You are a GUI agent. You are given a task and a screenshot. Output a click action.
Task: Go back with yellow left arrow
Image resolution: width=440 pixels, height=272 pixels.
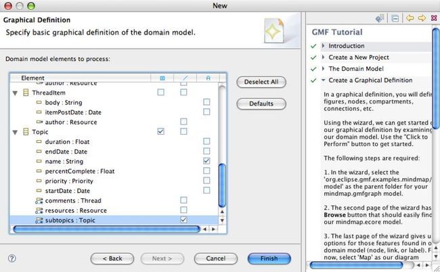[x=410, y=18]
